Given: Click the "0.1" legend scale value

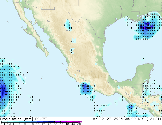Looking at the screenshot, I should click(x=3, y=124).
